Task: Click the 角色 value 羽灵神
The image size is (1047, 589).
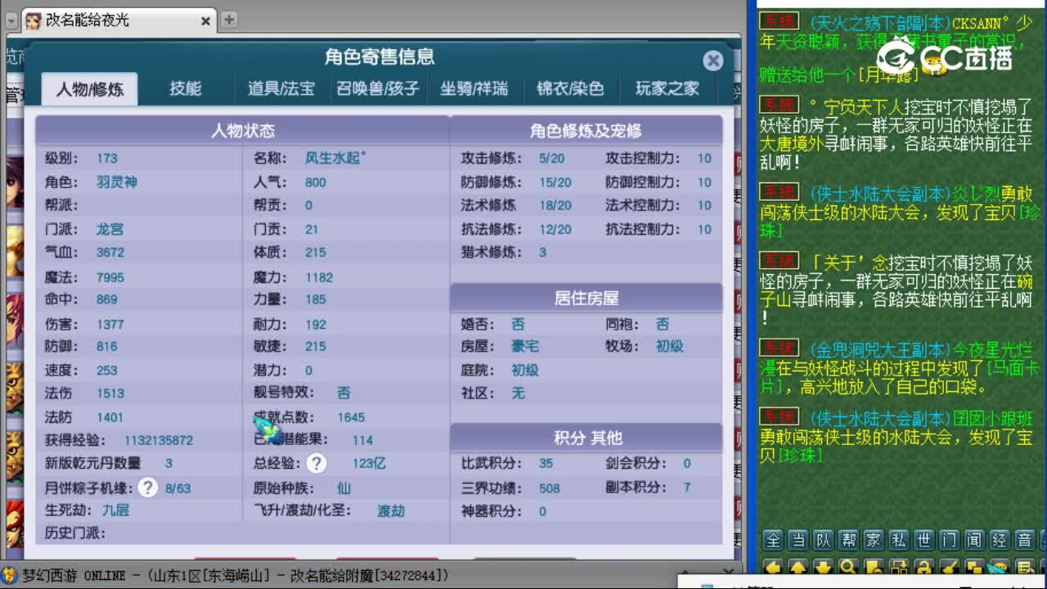Action: click(x=117, y=182)
